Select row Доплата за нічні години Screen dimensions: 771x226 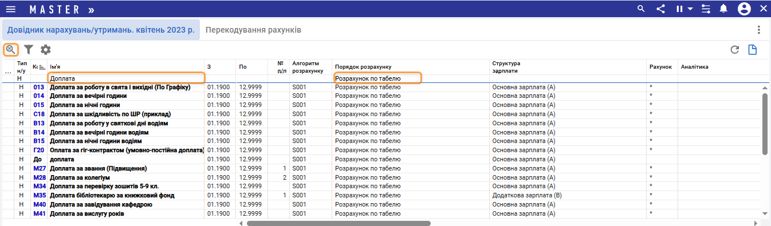point(381,105)
